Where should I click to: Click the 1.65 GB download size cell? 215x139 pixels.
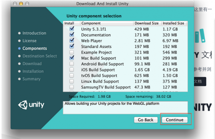click(x=142, y=70)
